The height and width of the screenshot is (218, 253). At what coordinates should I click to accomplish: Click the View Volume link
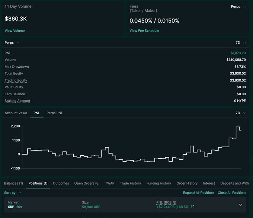point(15,31)
